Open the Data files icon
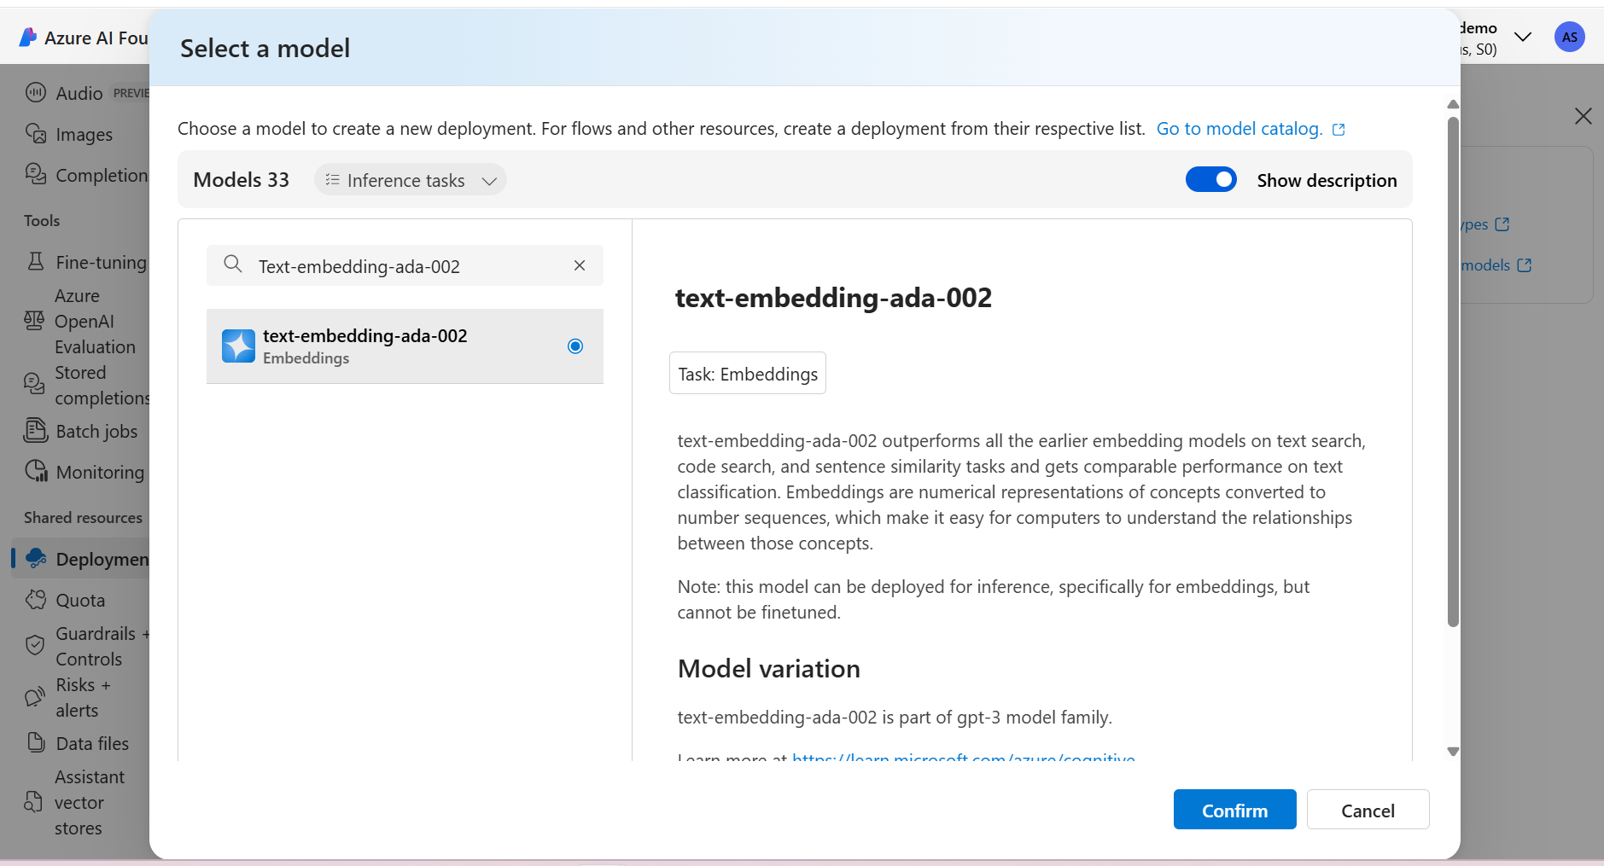 [36, 742]
